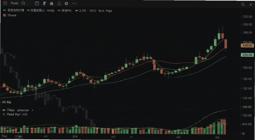Open the share/export upload icon
Screen dimensions: 255x140
59,3
